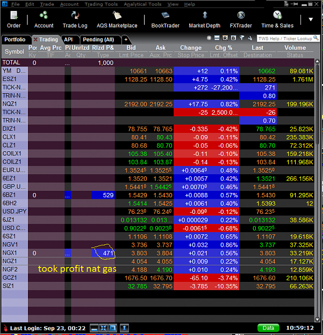The height and width of the screenshot is (335, 323).
Task: Open the filter funnel icon
Action: click(x=242, y=38)
